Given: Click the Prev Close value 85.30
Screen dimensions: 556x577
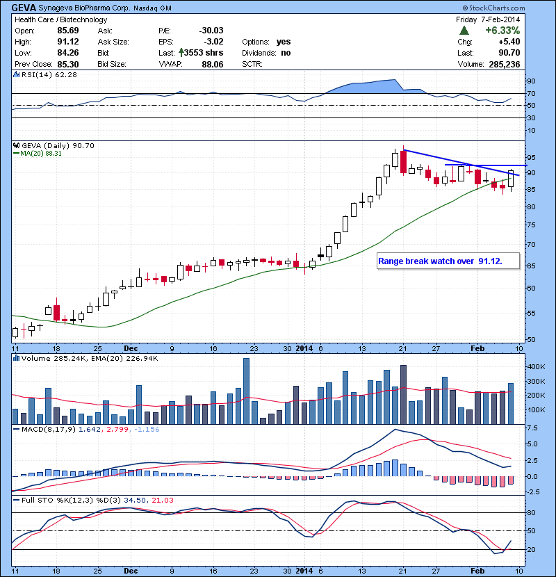Looking at the screenshot, I should (x=68, y=64).
